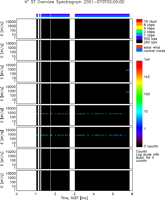165x200 pixels.
Task: Click the rainbow counts color bar
Action: click(139, 104)
